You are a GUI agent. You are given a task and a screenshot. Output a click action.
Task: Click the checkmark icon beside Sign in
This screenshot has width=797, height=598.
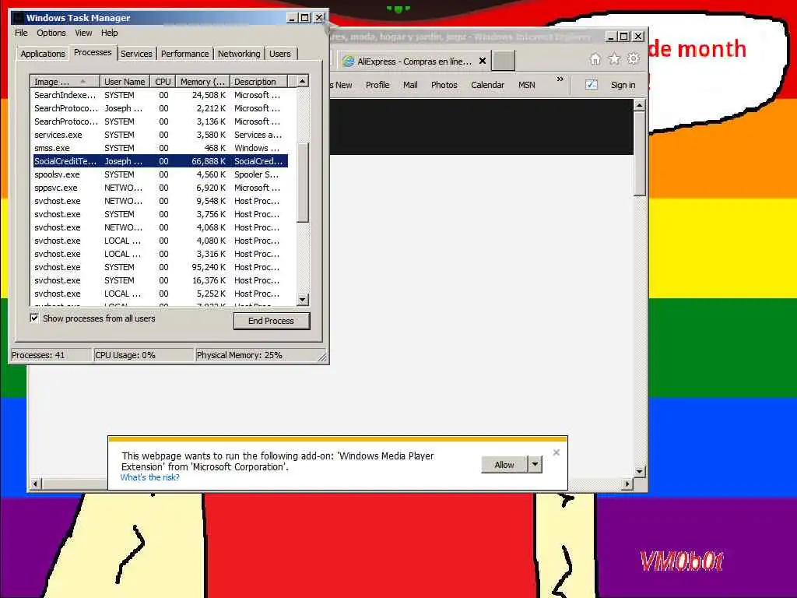click(x=591, y=85)
